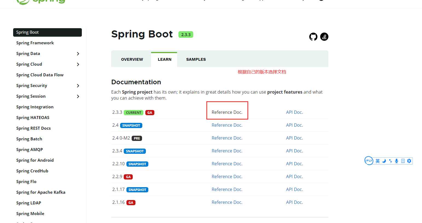
Task: Open iFLY input settings gear
Action: coord(409,161)
